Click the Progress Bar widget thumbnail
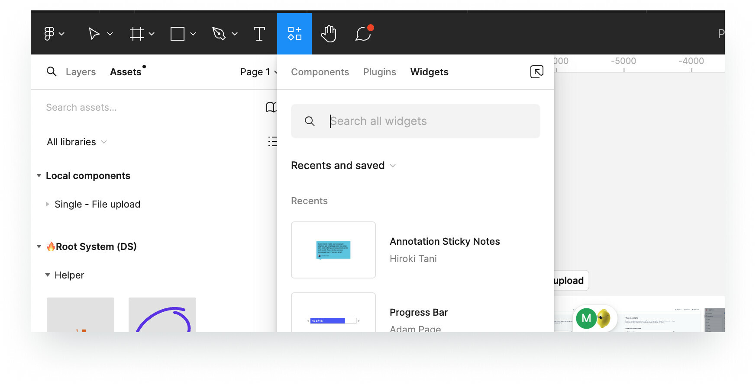756x384 pixels. click(333, 313)
